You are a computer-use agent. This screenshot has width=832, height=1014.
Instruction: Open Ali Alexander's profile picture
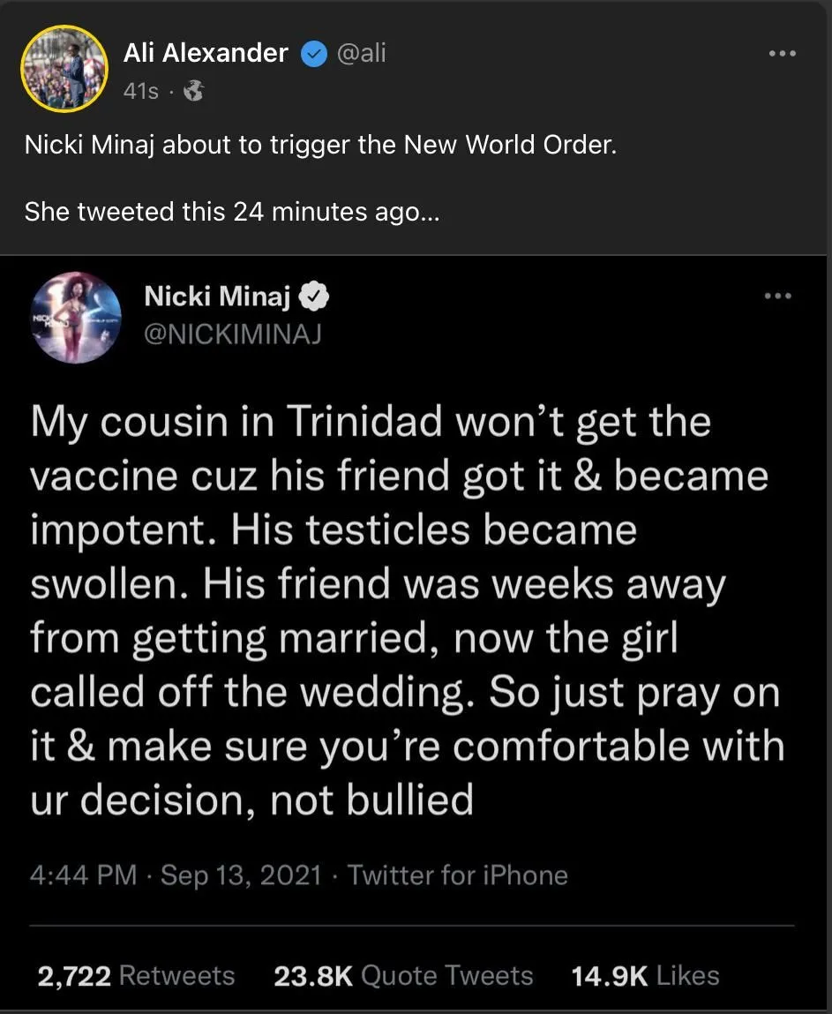64,68
